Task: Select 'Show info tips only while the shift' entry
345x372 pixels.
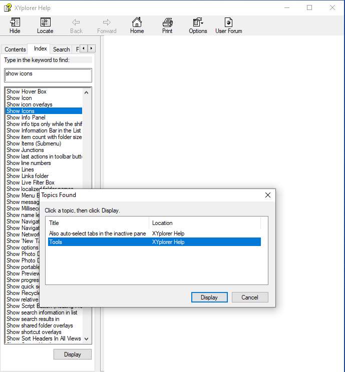Action: click(x=44, y=124)
